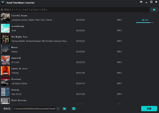Focus the TIDAL track link search field
Screen dimensions: 159x113
(x=75, y=10)
